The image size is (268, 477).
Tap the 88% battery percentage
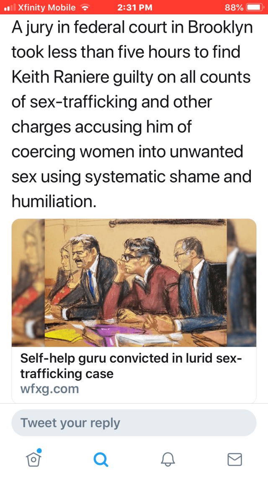tap(234, 8)
